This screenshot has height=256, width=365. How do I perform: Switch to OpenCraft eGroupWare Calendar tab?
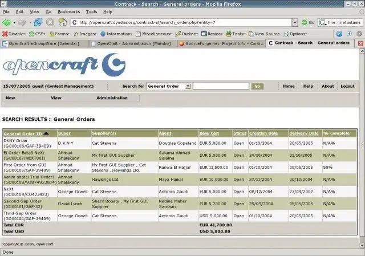coord(44,43)
